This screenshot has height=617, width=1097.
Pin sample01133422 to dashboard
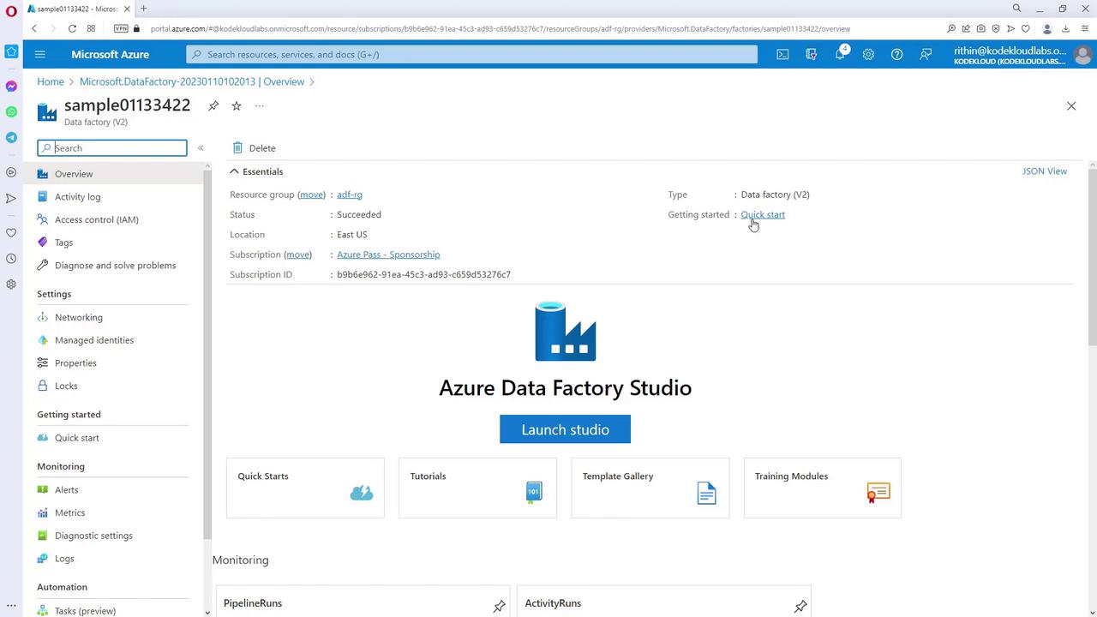point(213,105)
